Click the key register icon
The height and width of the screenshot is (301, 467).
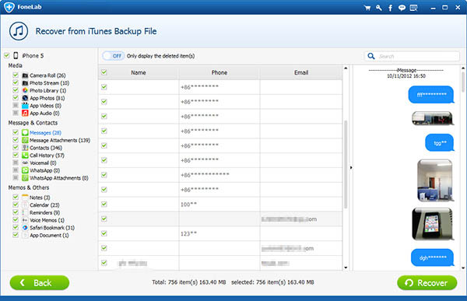click(x=379, y=8)
